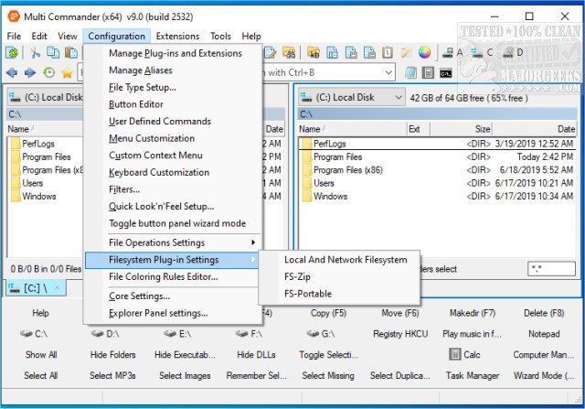Click the Copy toolbar icon

point(53,53)
